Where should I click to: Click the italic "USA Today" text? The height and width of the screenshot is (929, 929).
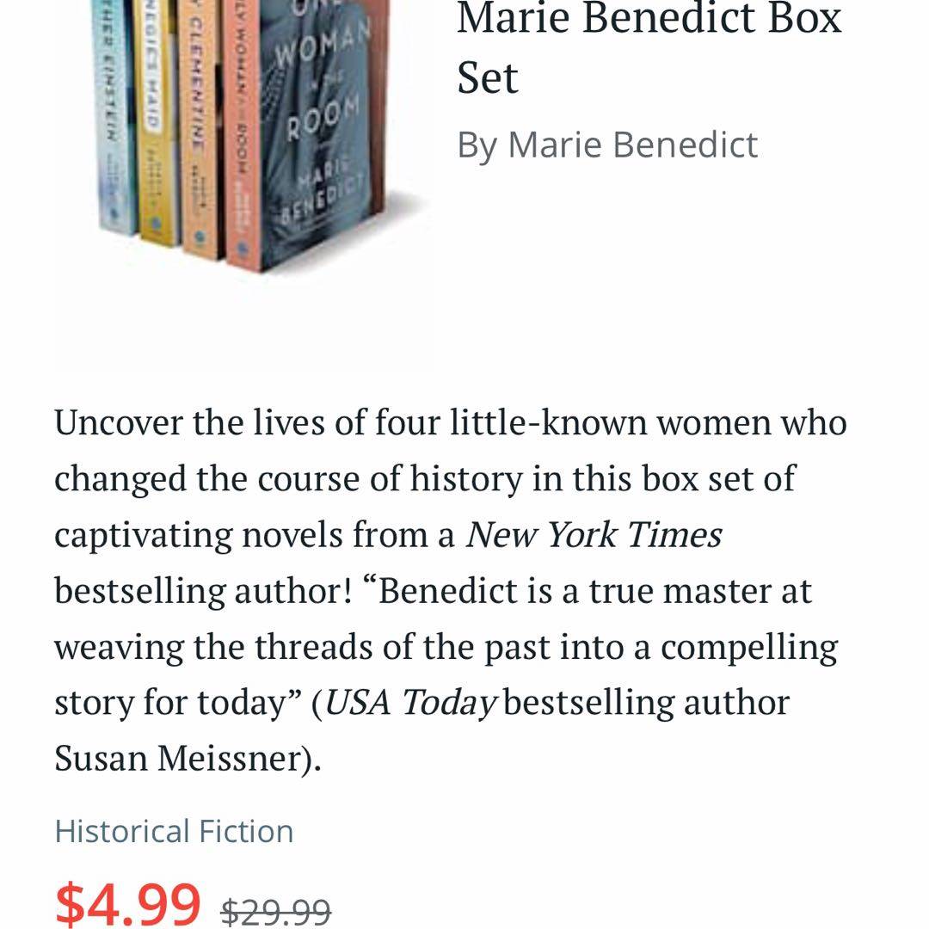[x=411, y=703]
